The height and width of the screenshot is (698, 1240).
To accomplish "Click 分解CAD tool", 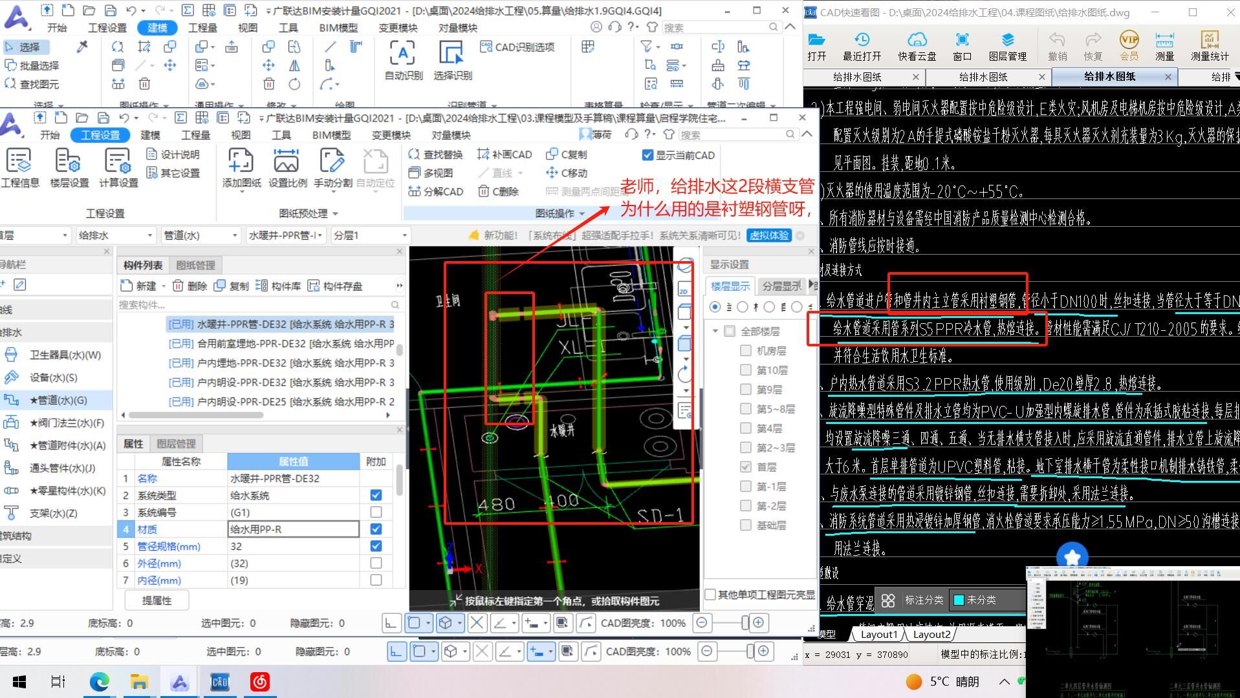I will pos(436,191).
